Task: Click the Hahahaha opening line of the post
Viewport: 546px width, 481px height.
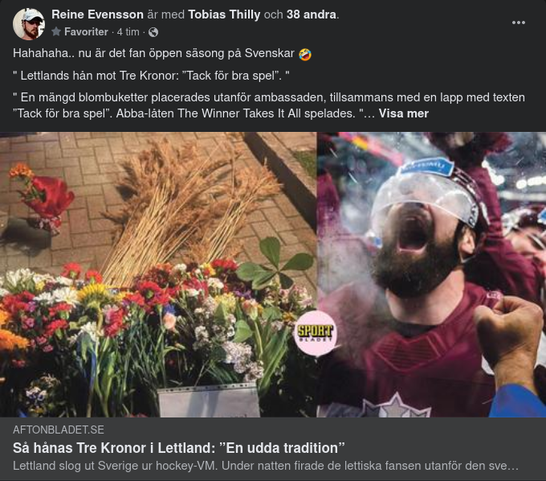Action: pos(154,55)
